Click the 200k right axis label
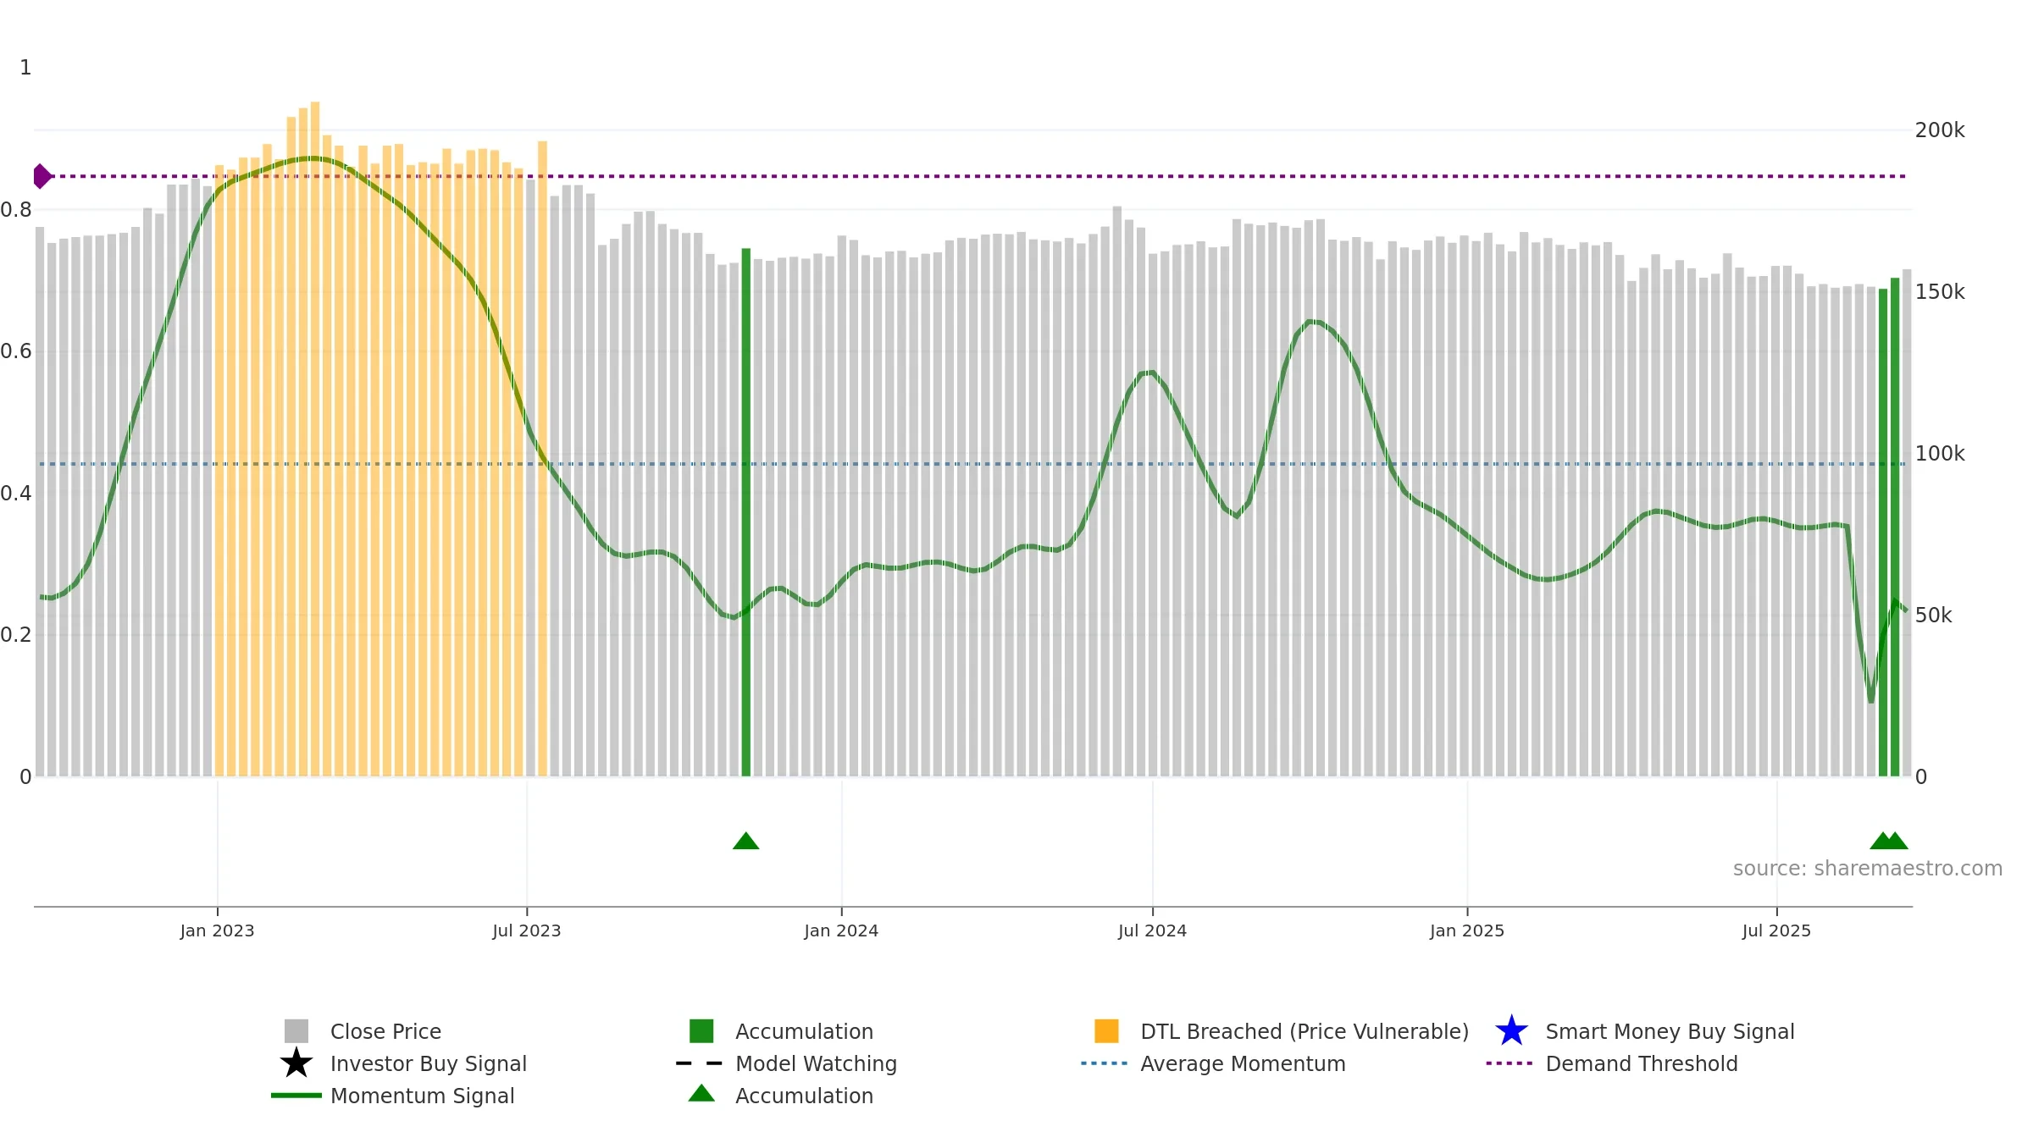 (x=1940, y=130)
